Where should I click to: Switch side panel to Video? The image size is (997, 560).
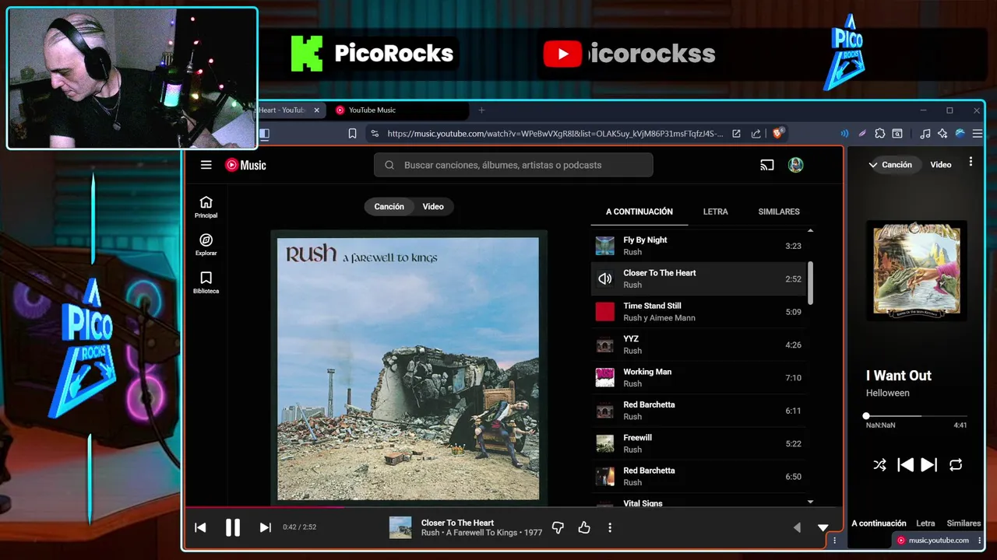pos(941,165)
